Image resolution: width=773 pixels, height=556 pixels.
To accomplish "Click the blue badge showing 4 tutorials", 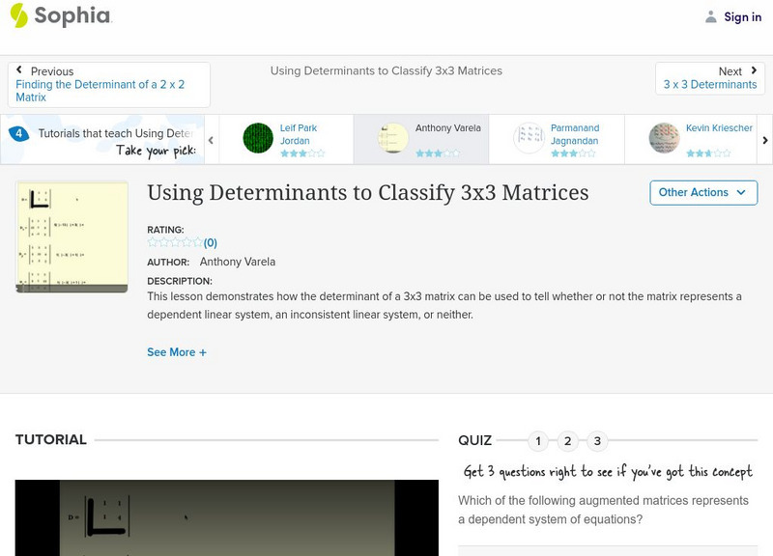I will [x=18, y=133].
